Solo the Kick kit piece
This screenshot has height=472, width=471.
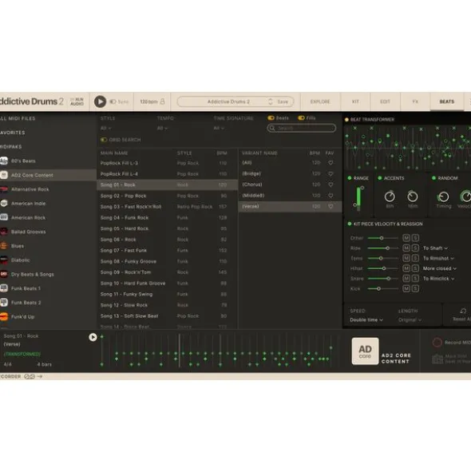pyautogui.click(x=415, y=288)
